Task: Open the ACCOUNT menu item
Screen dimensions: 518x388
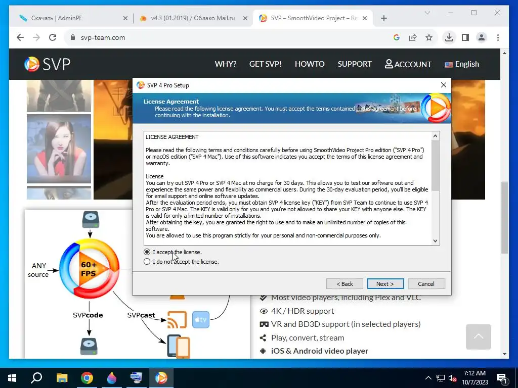Action: click(408, 64)
